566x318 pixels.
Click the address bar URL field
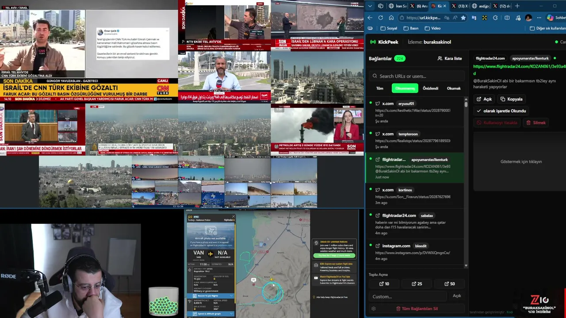click(x=423, y=18)
